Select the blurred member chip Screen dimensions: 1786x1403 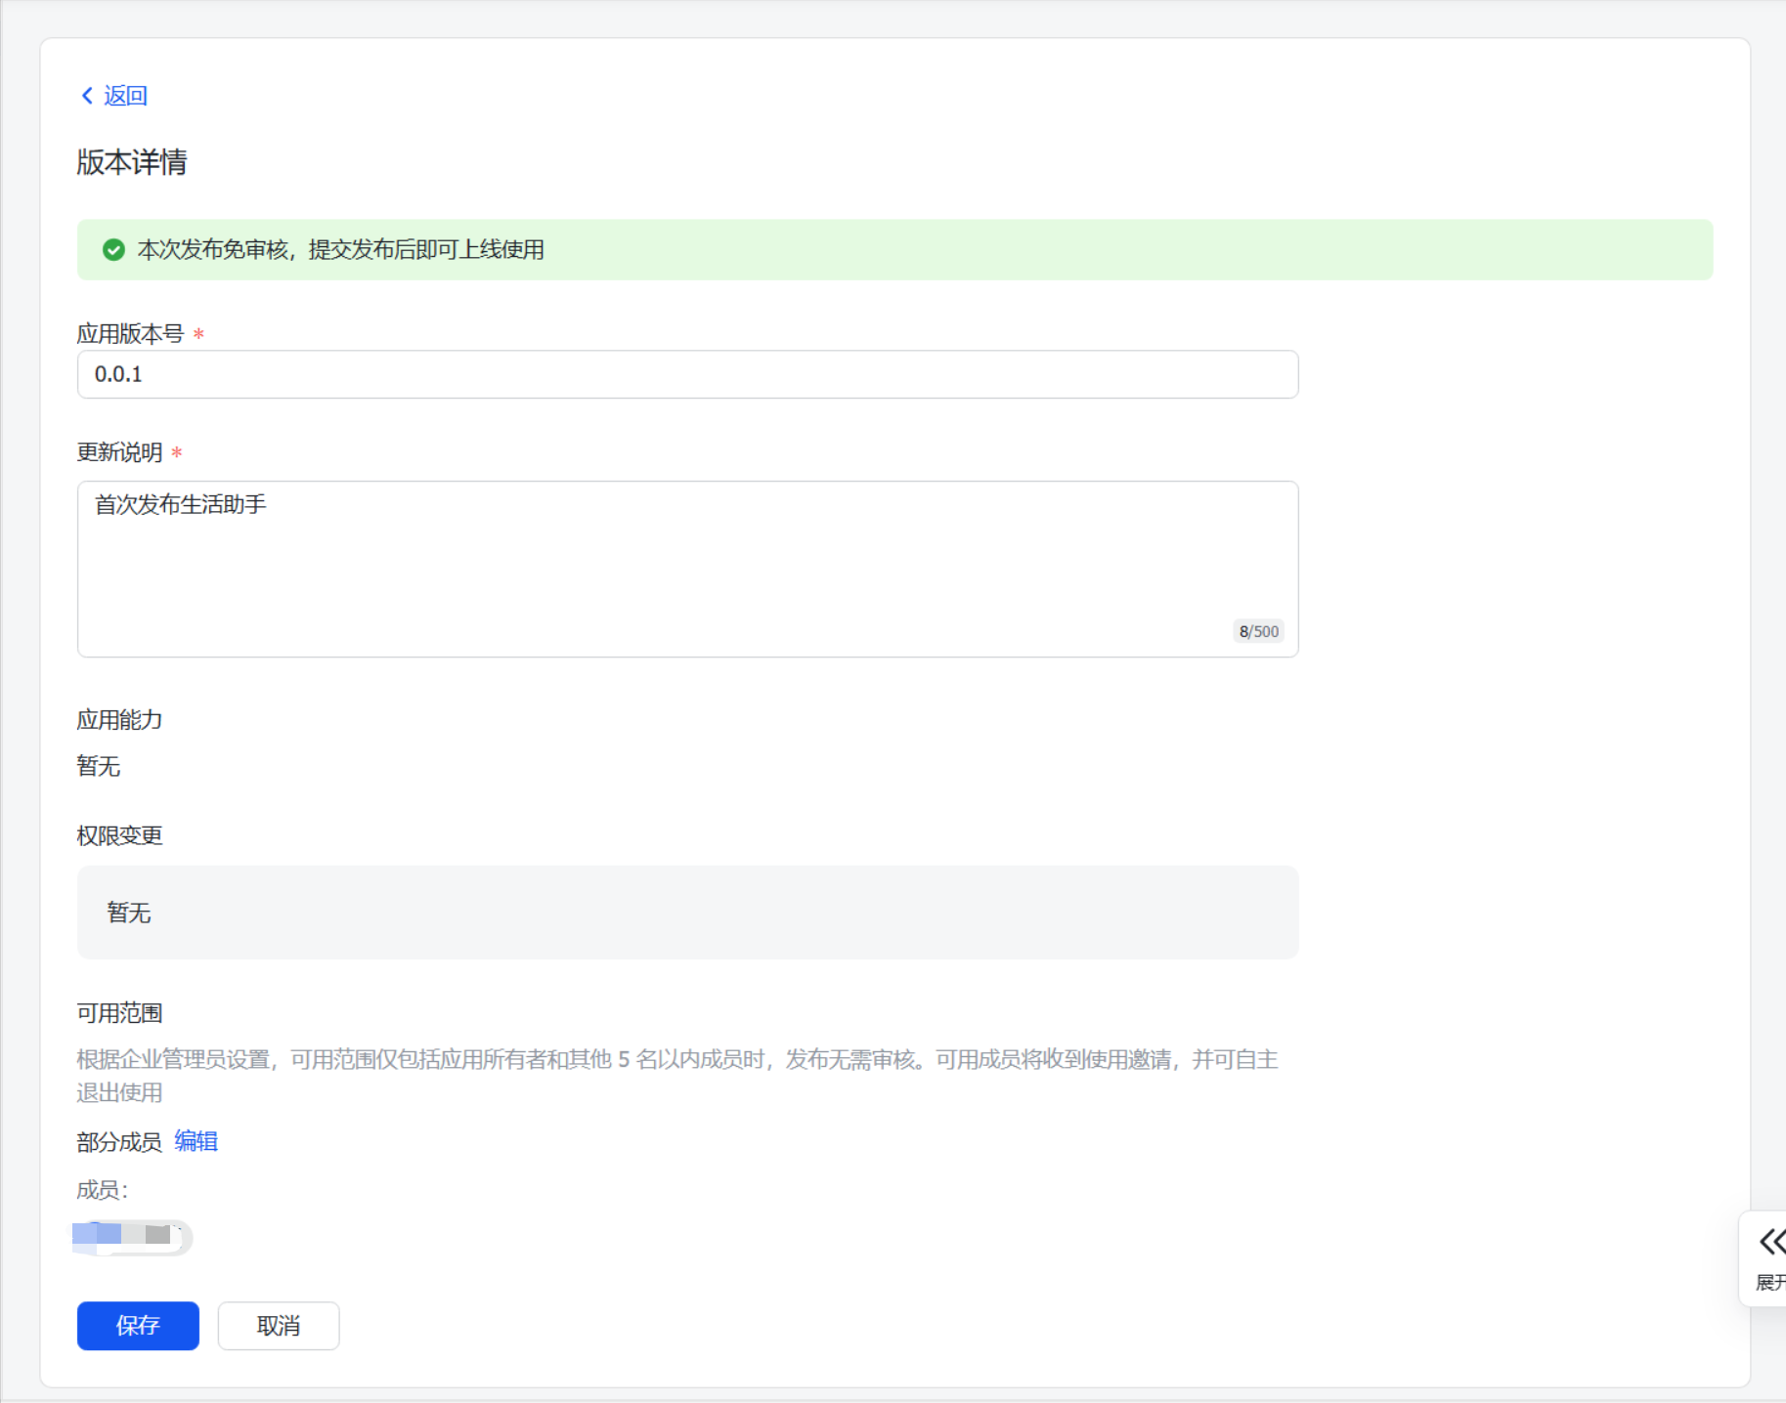click(x=133, y=1237)
